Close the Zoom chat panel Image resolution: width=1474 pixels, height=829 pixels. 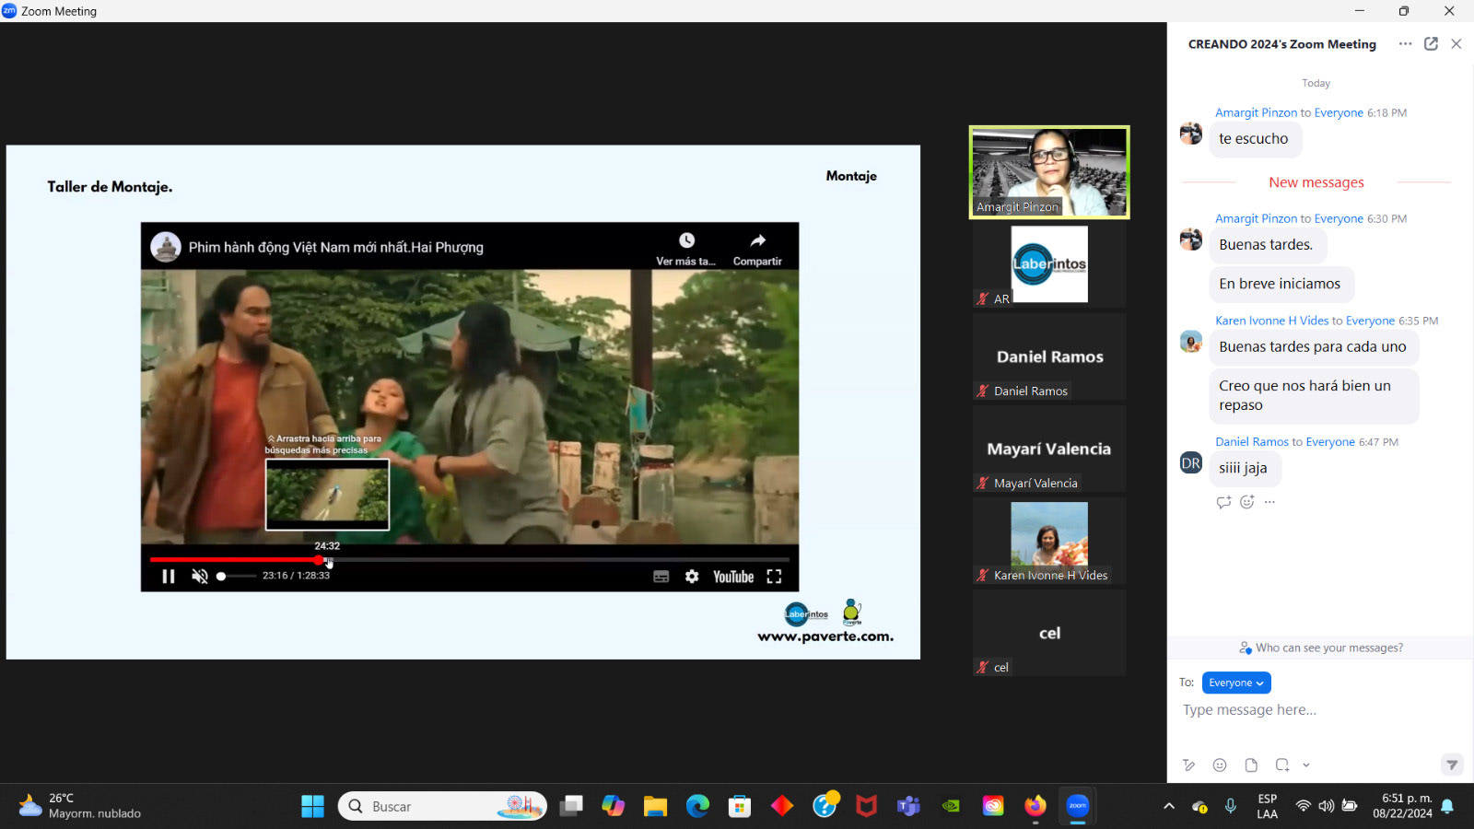tap(1456, 44)
